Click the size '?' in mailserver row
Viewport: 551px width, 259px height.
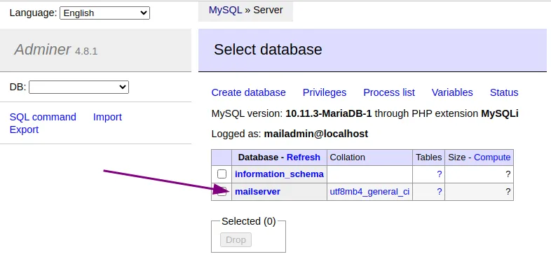click(x=508, y=192)
